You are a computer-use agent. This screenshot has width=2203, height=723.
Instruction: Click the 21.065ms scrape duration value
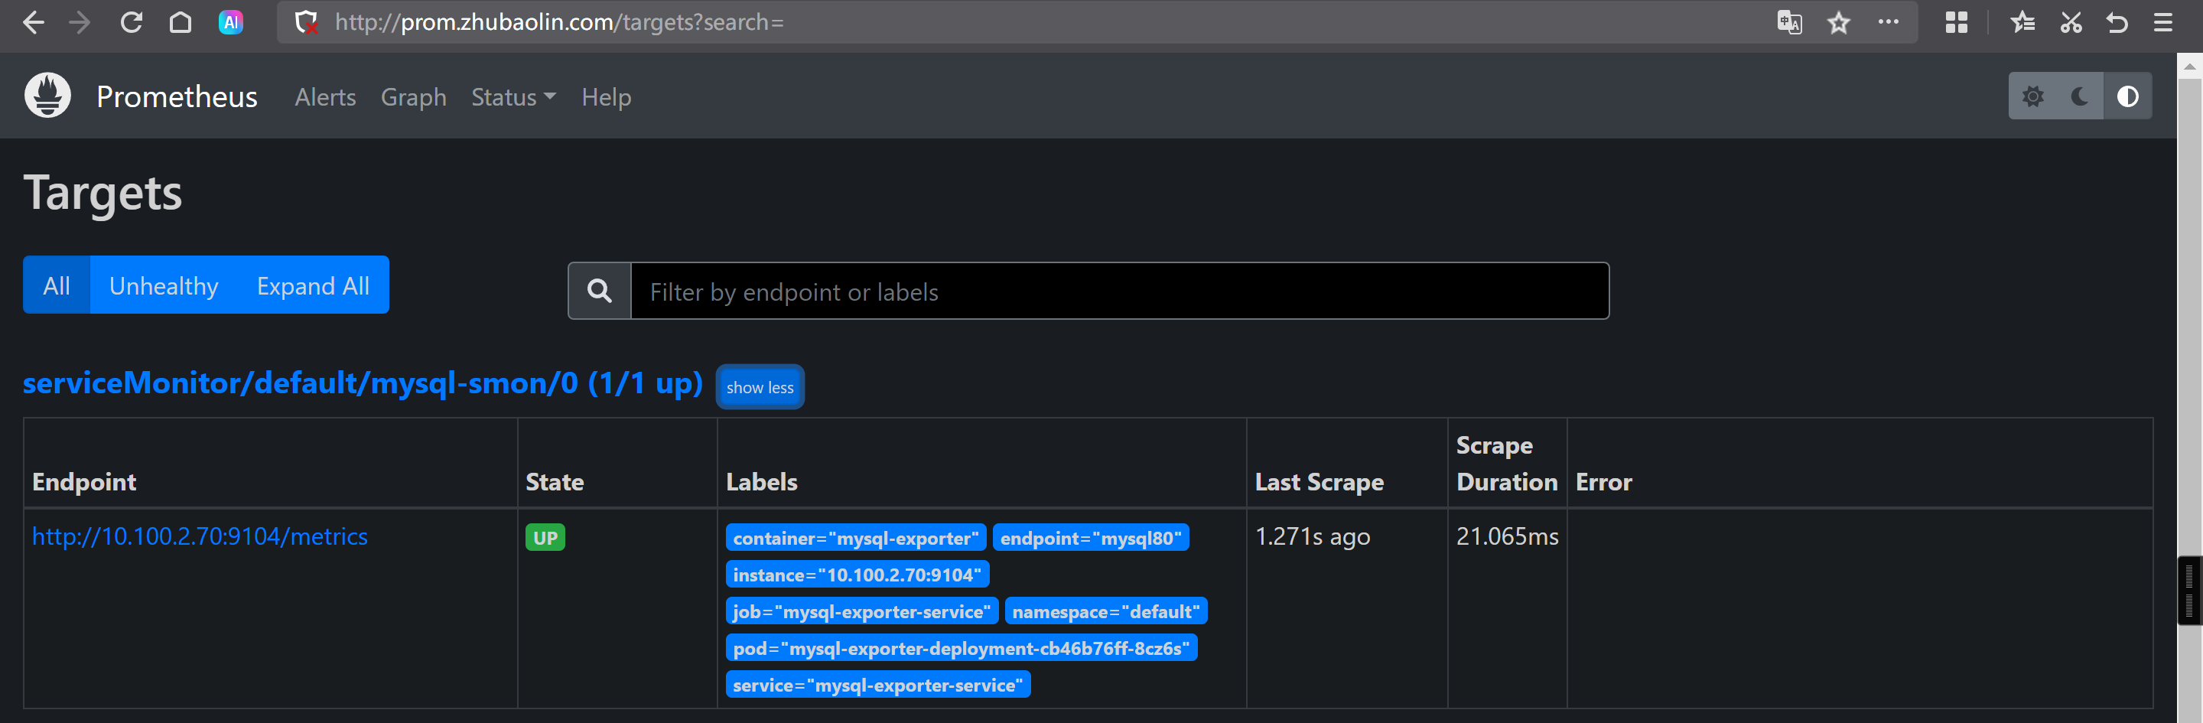click(x=1507, y=536)
